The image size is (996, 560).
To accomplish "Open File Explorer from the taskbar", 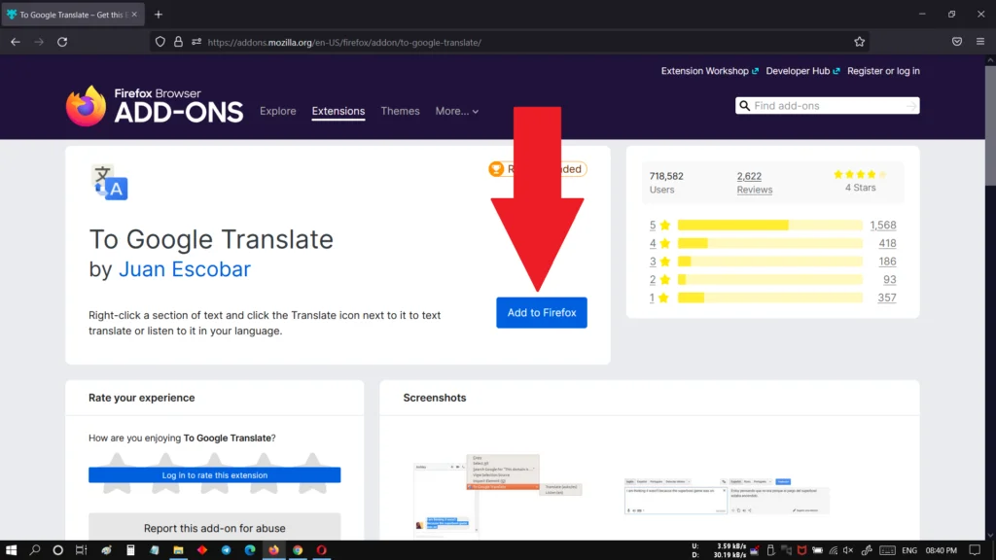I will (179, 550).
